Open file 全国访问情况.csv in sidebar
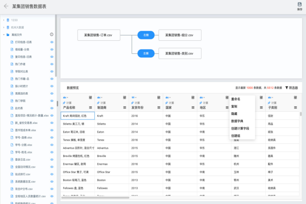Viewport: 306px width, 204px height. click(x=25, y=167)
